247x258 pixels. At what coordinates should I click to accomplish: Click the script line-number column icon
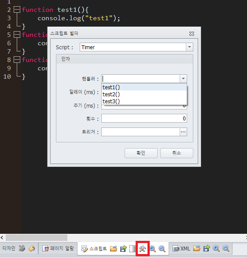133,249
